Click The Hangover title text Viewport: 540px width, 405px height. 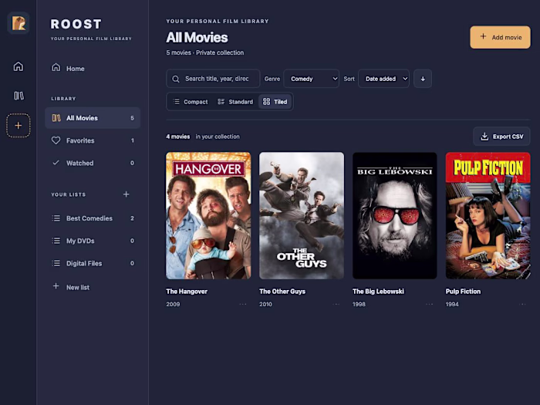coord(187,292)
